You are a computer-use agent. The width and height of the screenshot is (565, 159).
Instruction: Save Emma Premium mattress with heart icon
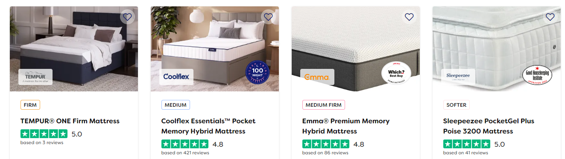pos(409,17)
